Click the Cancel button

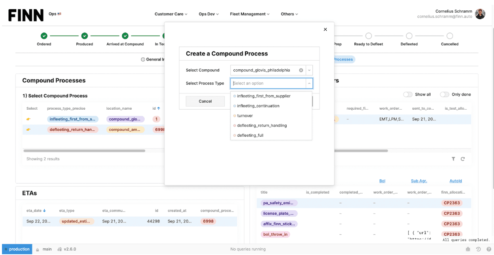[x=205, y=101]
